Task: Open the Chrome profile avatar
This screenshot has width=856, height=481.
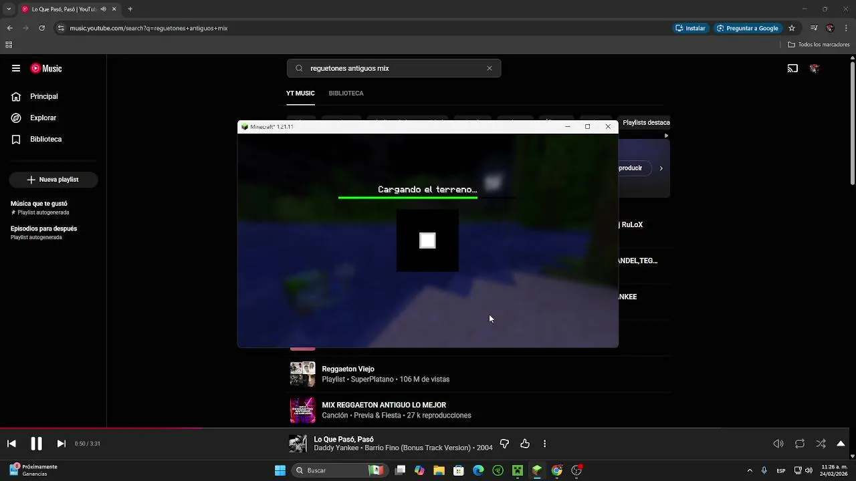Action: (x=830, y=28)
